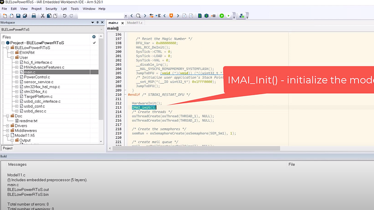Click the Paste toolbar icon
Image resolution: width=374 pixels, height=210 pixels.
(55, 16)
